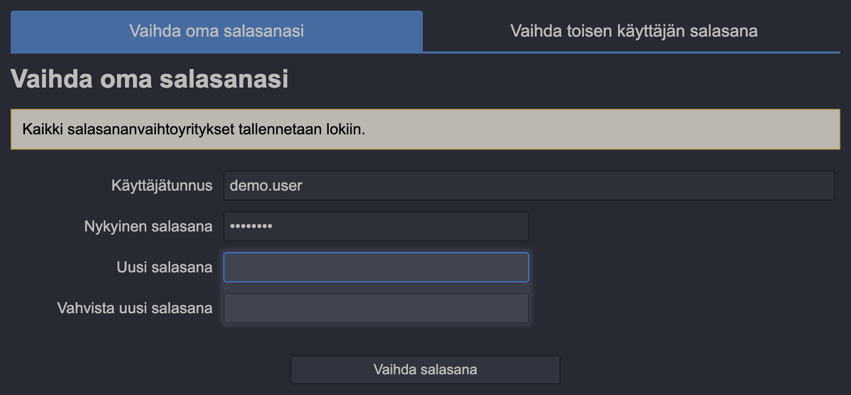Focus the Käyttäjätunnus input field
Screen dimensions: 851x395
529,185
